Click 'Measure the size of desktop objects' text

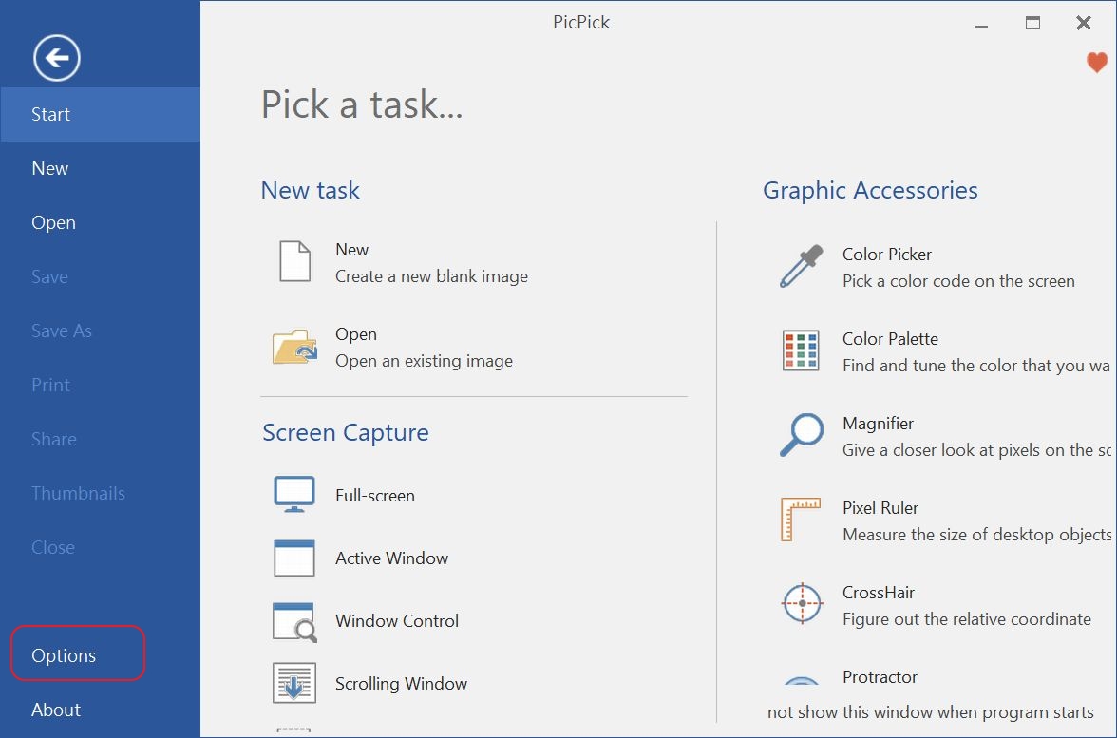coord(976,535)
